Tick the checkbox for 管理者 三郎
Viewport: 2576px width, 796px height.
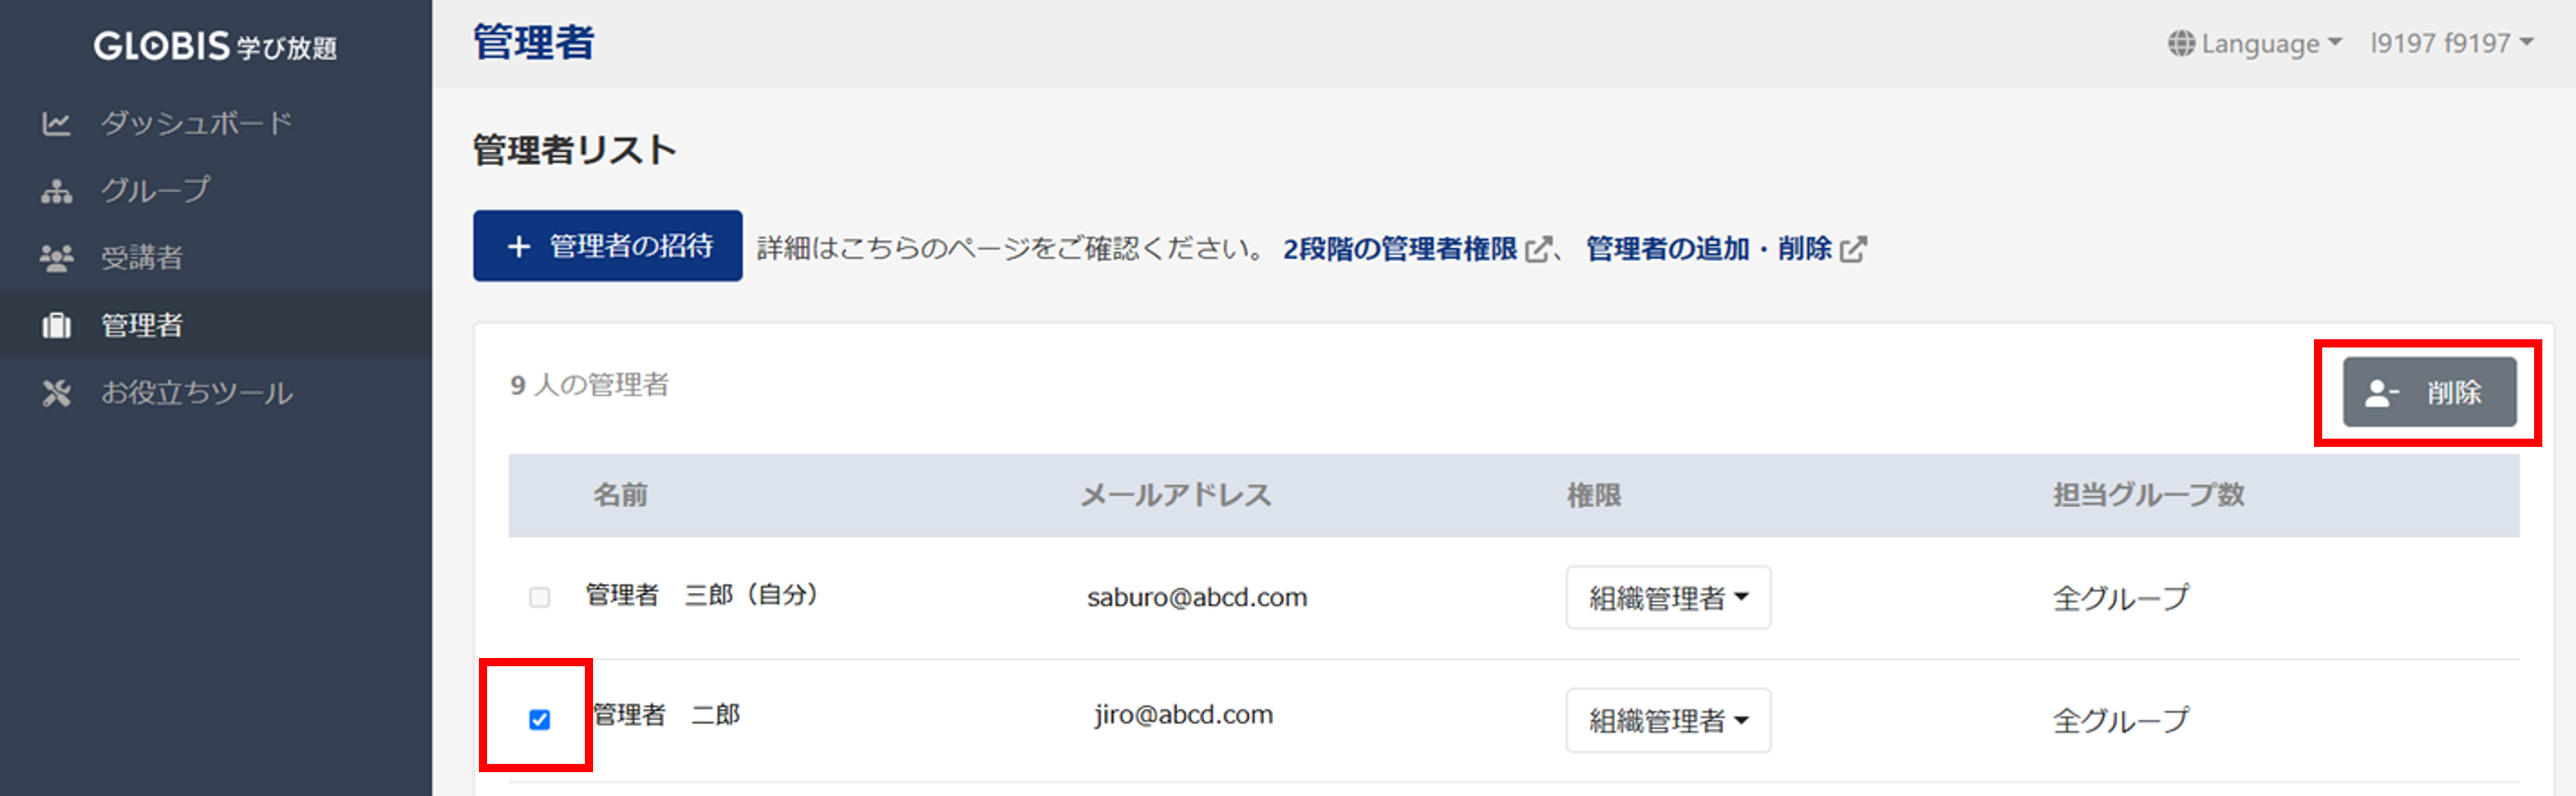click(x=540, y=597)
